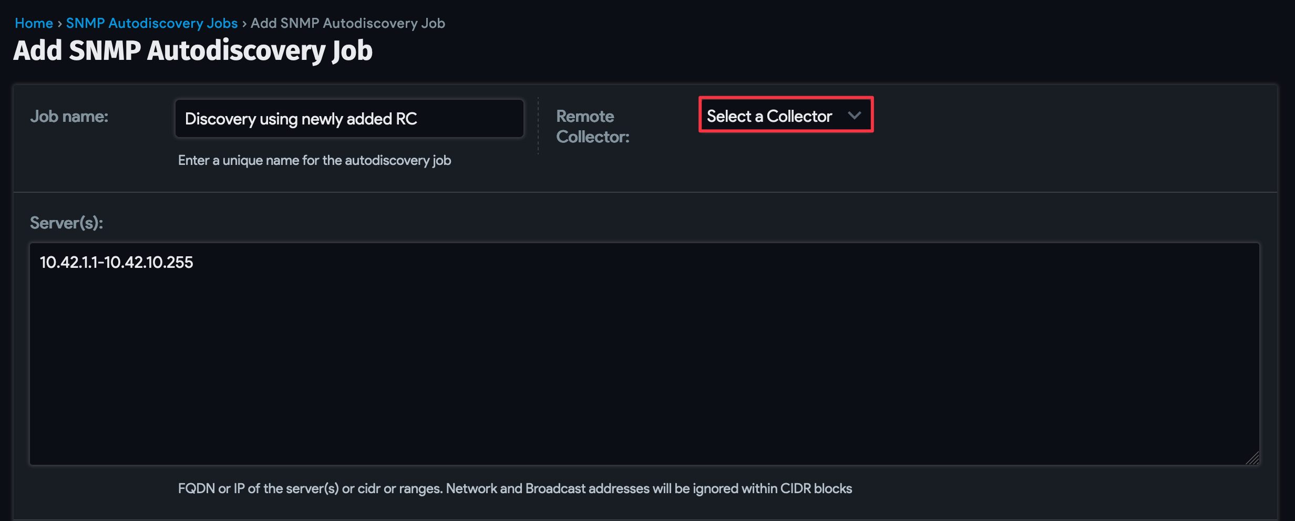Click inside the Job name text field
The image size is (1295, 521).
pos(349,118)
